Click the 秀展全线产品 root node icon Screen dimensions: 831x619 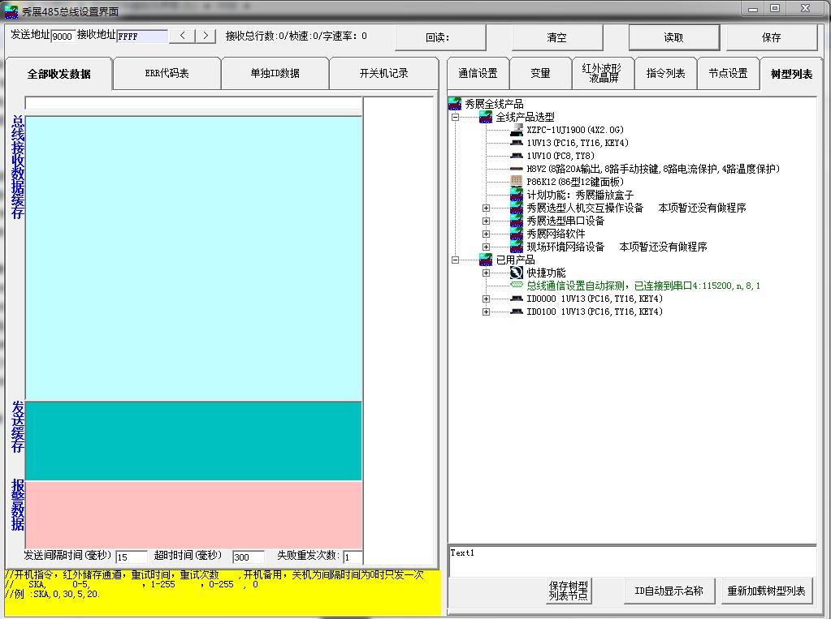click(x=455, y=104)
